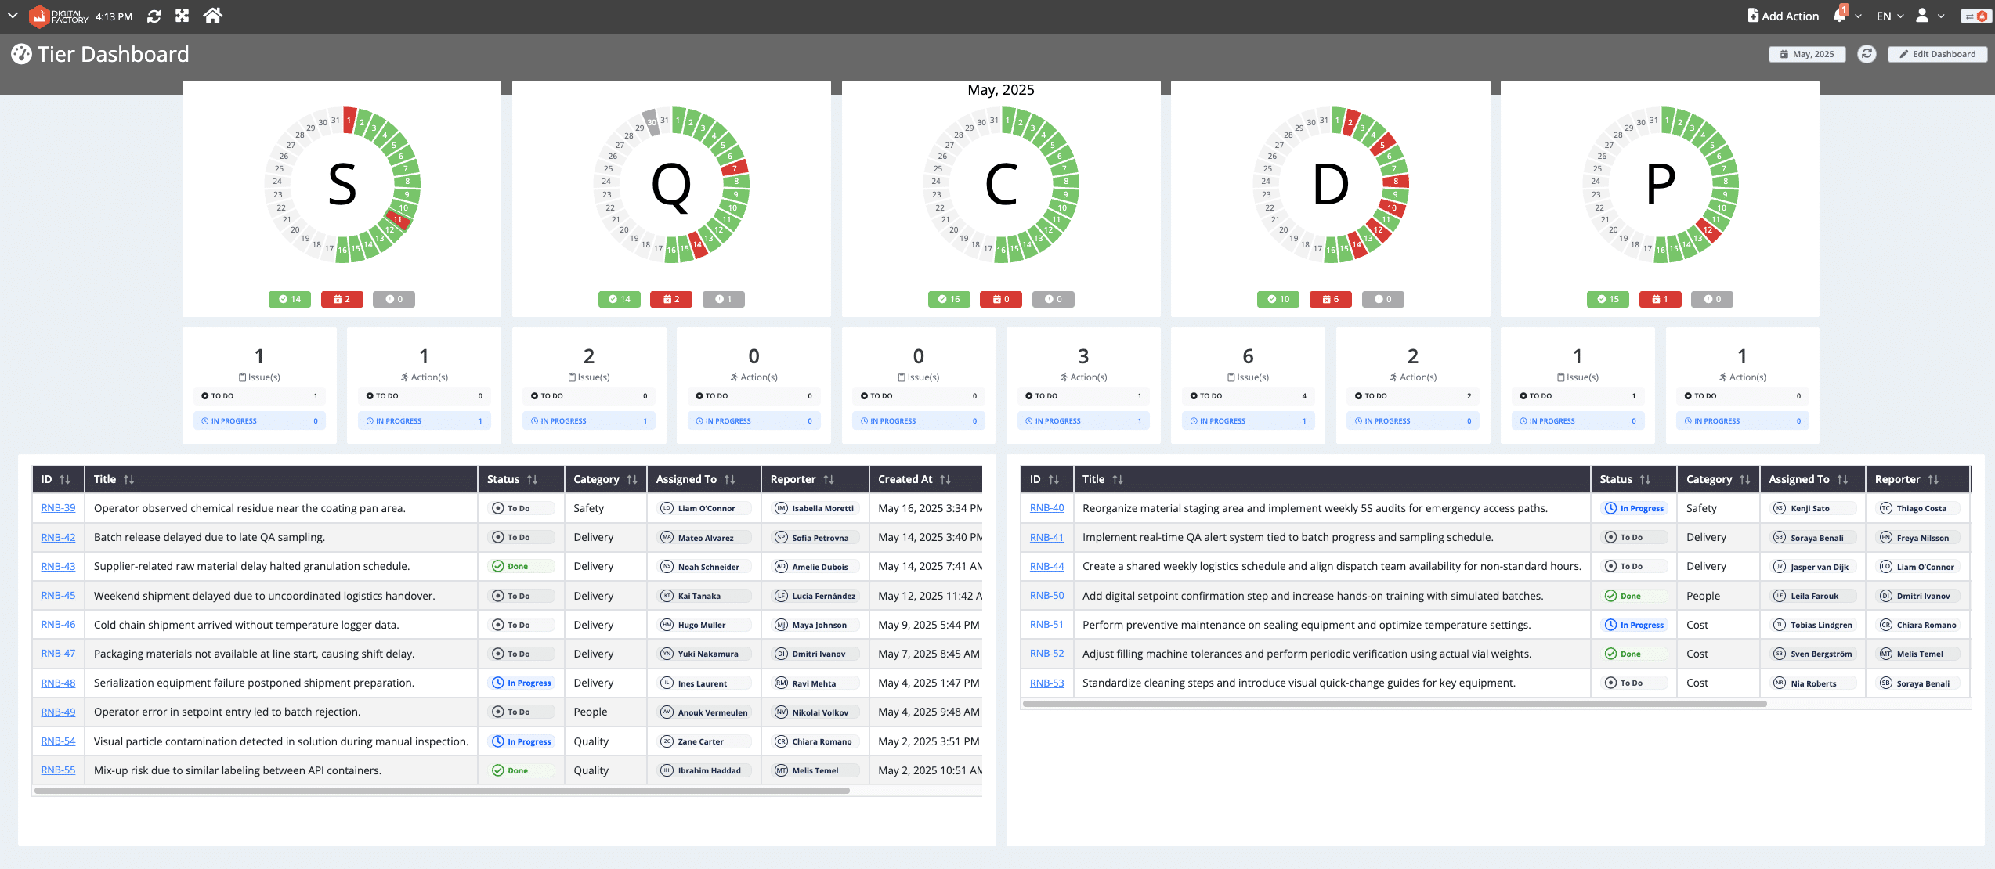1995x869 pixels.
Task: Open action RNB-52 link
Action: [x=1046, y=654]
